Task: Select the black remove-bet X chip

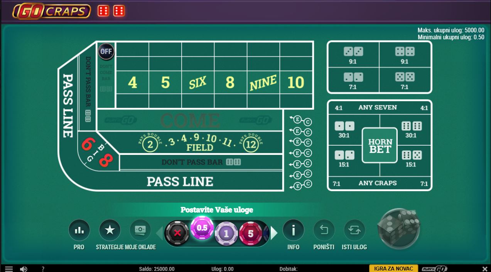Action: coord(177,233)
